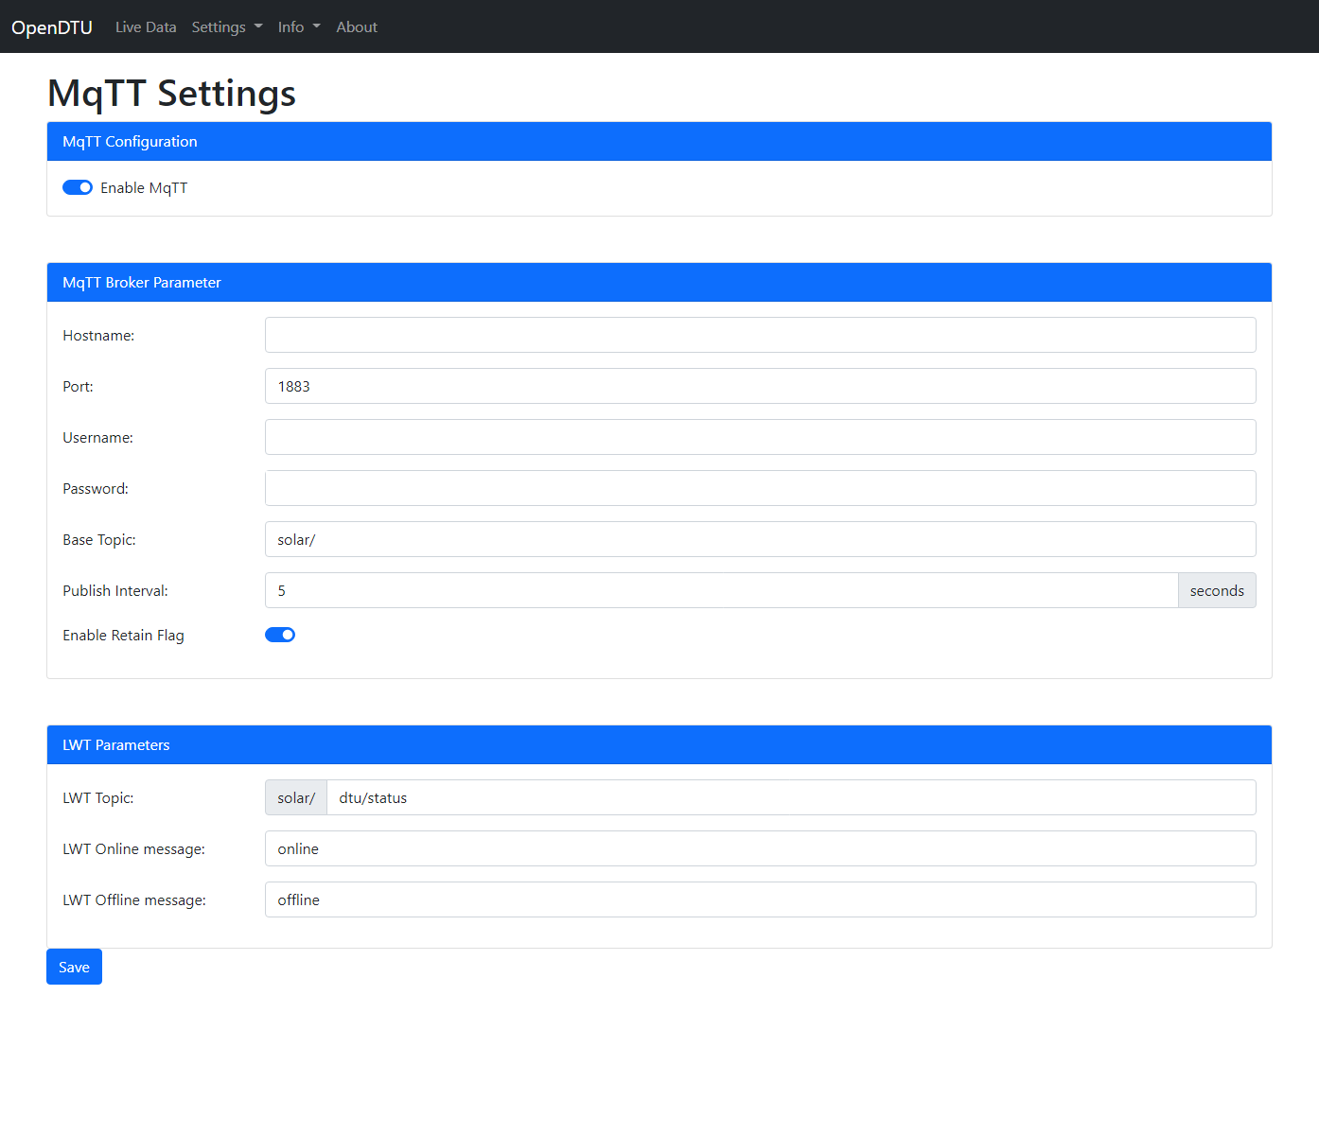Focus the Hostname input field

tap(760, 335)
